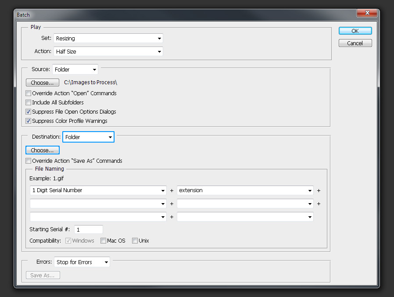394x297 pixels.
Task: Click the Play group label
Action: click(36, 27)
